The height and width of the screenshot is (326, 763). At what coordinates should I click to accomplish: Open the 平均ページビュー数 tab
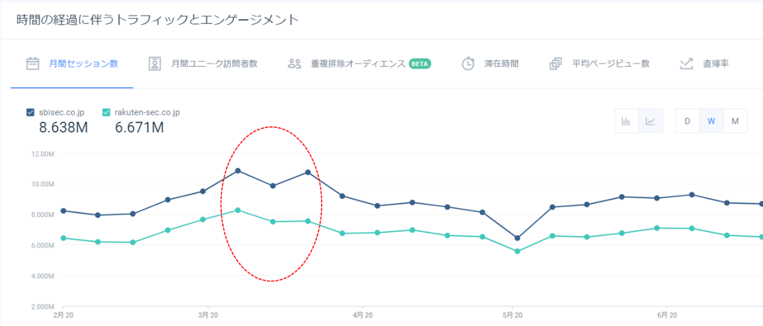coord(611,63)
